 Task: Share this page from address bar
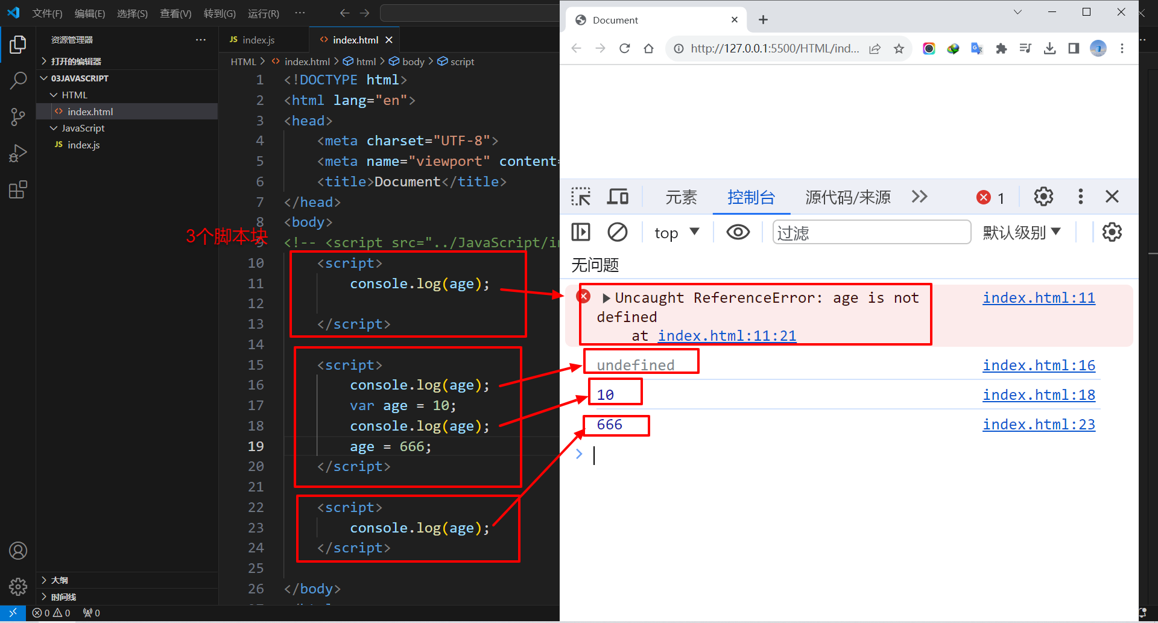coord(875,48)
